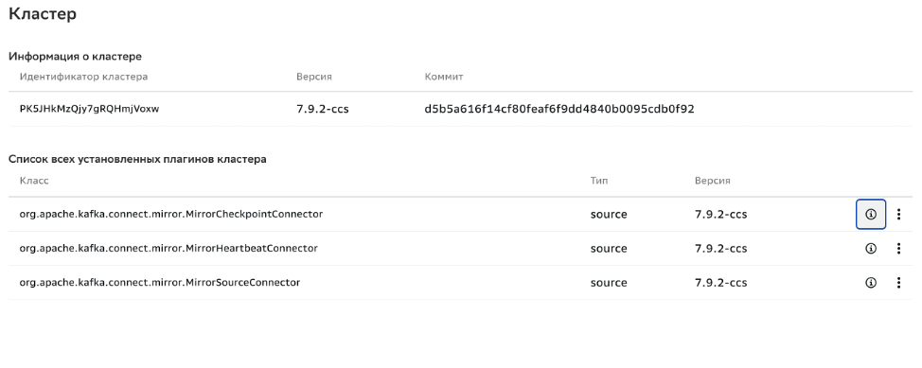Open kebab menu of MirrorHeartbeatConnector row
This screenshot has width=922, height=368.
coord(898,249)
